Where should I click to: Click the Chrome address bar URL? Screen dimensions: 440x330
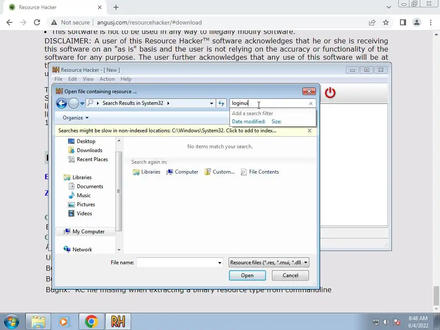tap(149, 22)
